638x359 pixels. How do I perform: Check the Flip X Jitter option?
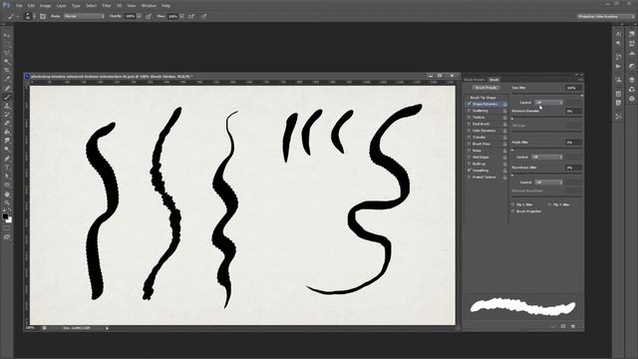[513, 204]
